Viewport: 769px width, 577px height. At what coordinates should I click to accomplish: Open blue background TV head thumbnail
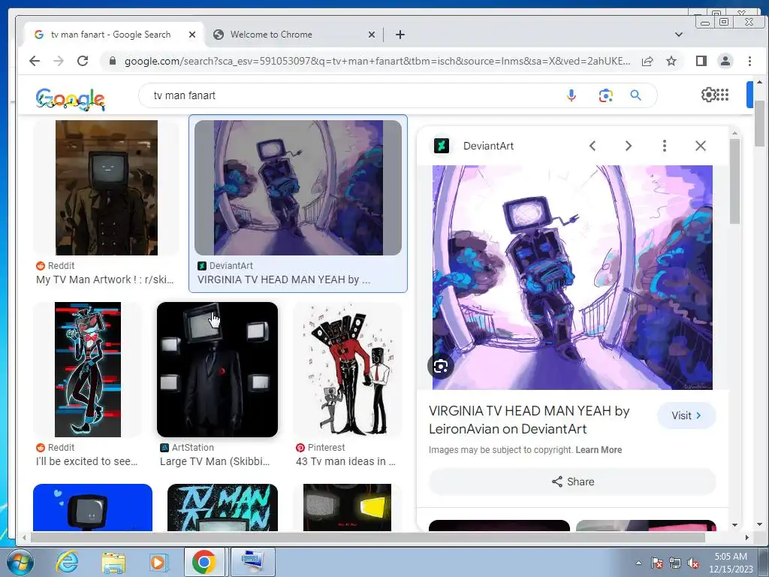[92, 507]
